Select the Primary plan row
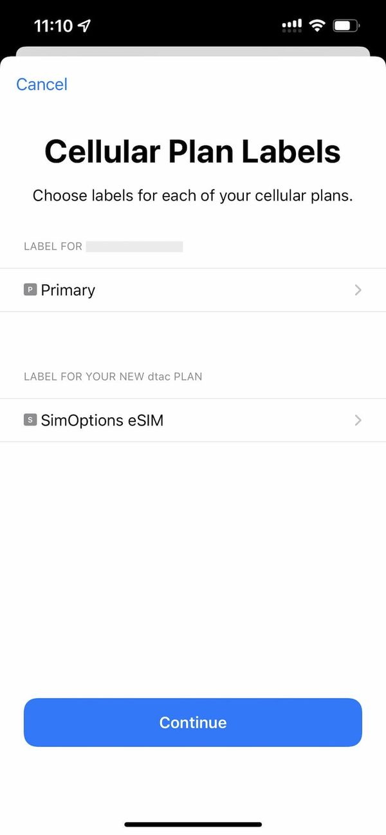The width and height of the screenshot is (386, 835). point(193,289)
